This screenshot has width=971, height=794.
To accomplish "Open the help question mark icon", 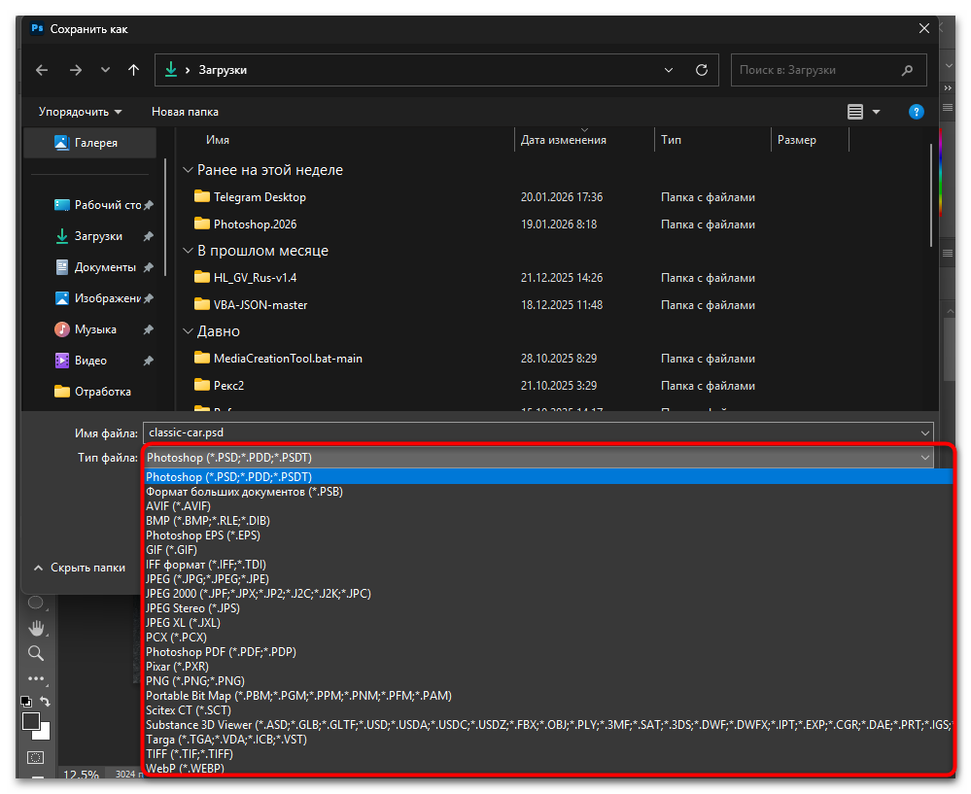I will click(x=916, y=112).
